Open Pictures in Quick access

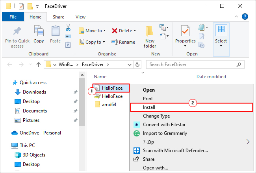click(31, 120)
